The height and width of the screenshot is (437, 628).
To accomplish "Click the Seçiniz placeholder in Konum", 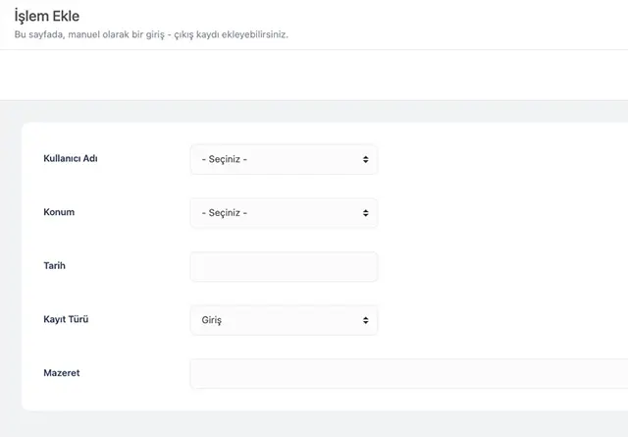I will (224, 213).
